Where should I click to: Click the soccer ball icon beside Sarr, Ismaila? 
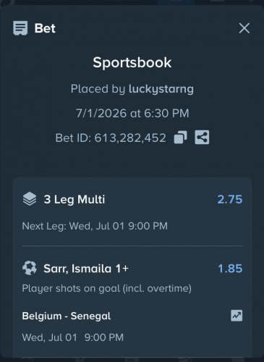[x=30, y=268]
